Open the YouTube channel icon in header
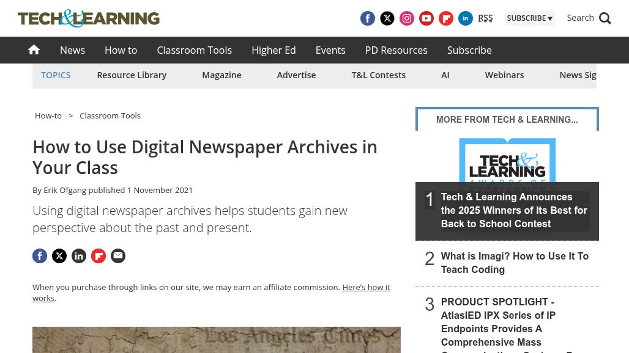The height and width of the screenshot is (353, 629). point(426,18)
